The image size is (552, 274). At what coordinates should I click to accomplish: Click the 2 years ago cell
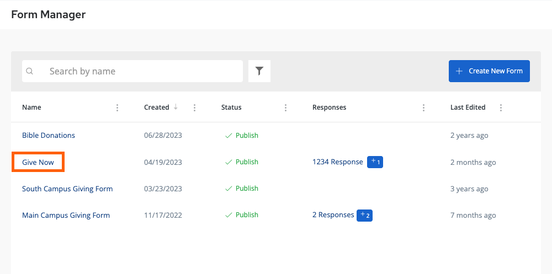pos(469,136)
